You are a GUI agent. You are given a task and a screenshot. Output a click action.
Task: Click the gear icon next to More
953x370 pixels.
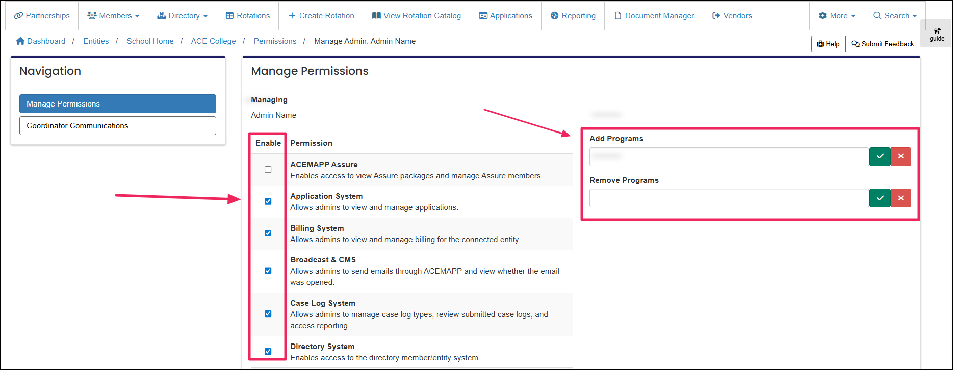tap(822, 16)
